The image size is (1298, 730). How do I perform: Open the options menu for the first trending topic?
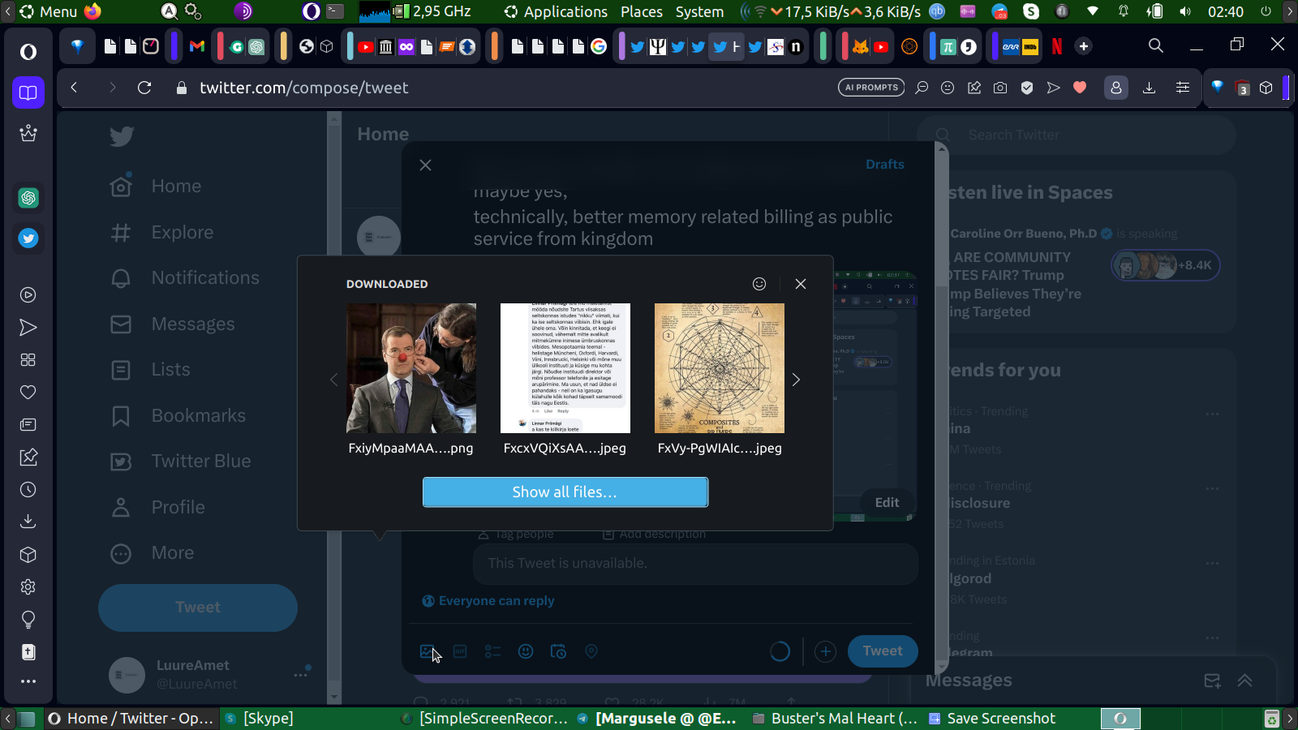(1212, 414)
